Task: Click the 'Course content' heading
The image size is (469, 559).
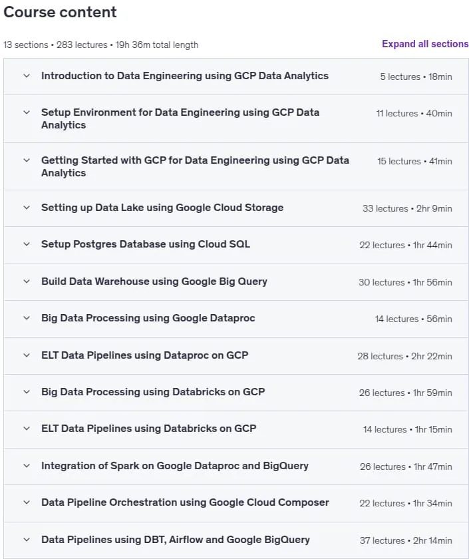Action: coord(60,12)
